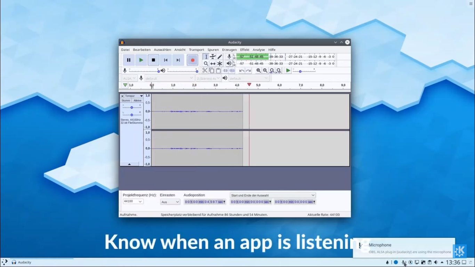Choose the Envelope tool
The height and width of the screenshot is (267, 475).
(x=213, y=57)
